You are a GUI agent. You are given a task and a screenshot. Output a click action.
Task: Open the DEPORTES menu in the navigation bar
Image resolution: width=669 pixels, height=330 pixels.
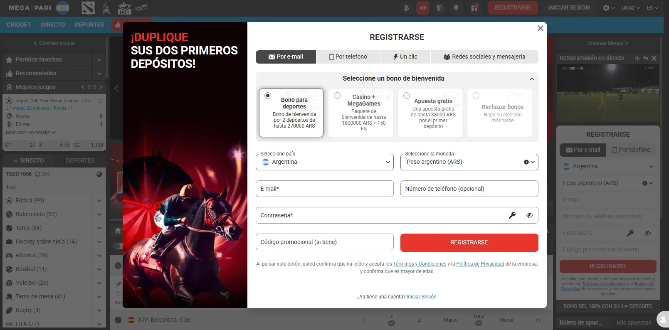(89, 25)
